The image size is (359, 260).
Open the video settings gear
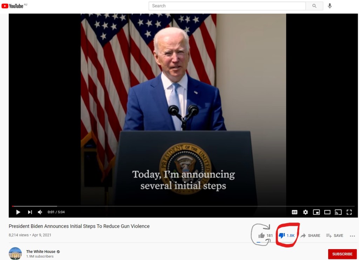pos(305,212)
